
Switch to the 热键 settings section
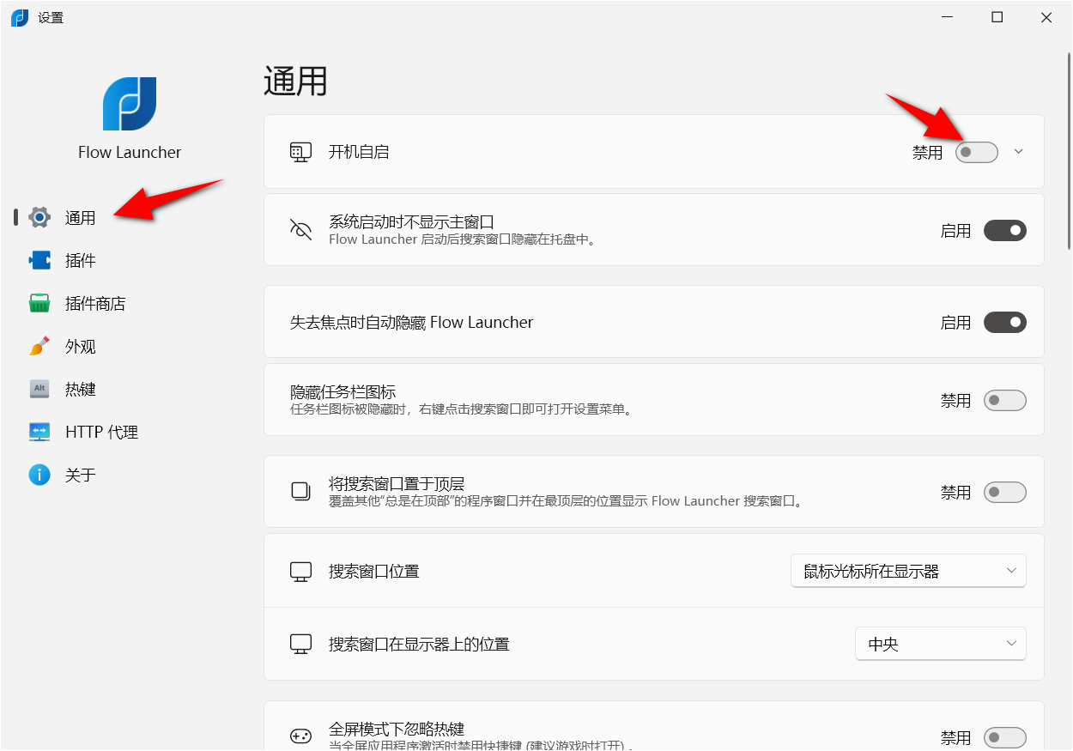click(80, 389)
